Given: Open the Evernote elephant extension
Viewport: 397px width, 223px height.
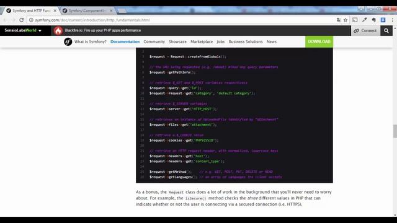Looking at the screenshot, I should [373, 20].
